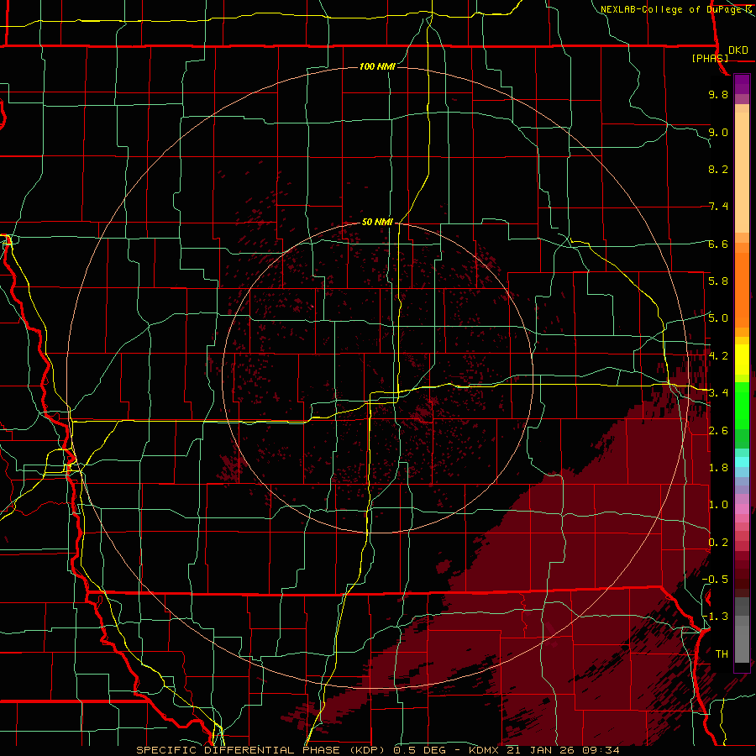Click the 7.4 scale value
Screen dimensions: 756x756
[718, 207]
